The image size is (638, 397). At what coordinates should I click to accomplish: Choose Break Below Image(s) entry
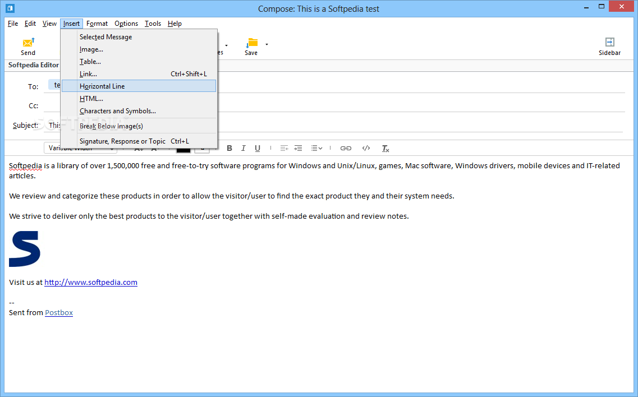pos(139,126)
